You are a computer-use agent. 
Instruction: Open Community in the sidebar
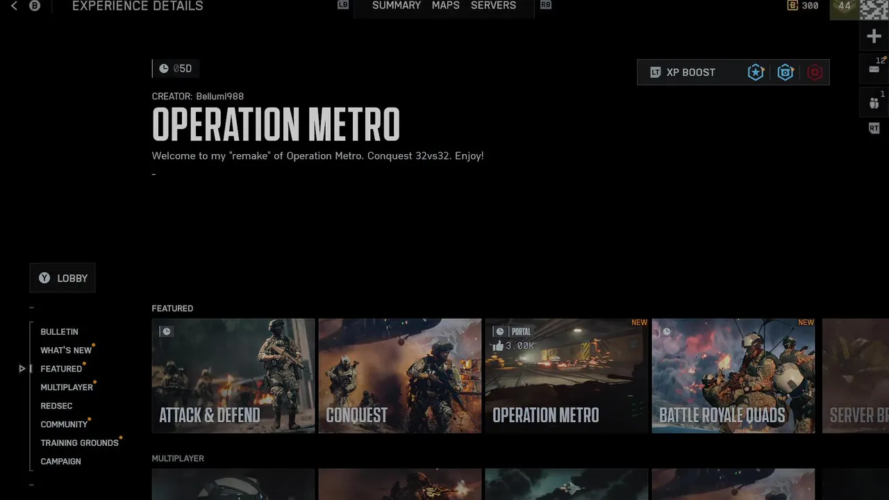tap(64, 424)
